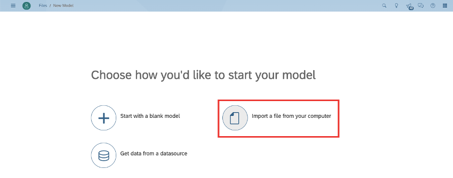Click the notification count badge
Viewport: 453px width, 178px height.
(411, 8)
